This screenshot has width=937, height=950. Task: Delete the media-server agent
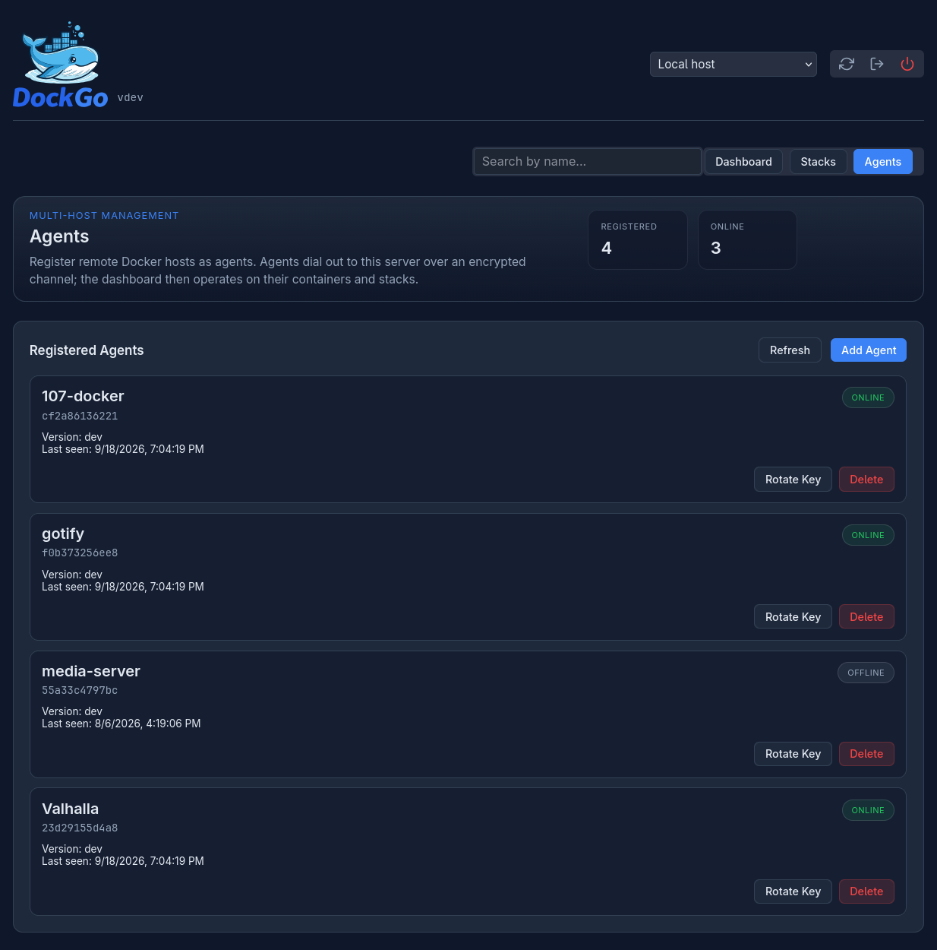pyautogui.click(x=866, y=753)
